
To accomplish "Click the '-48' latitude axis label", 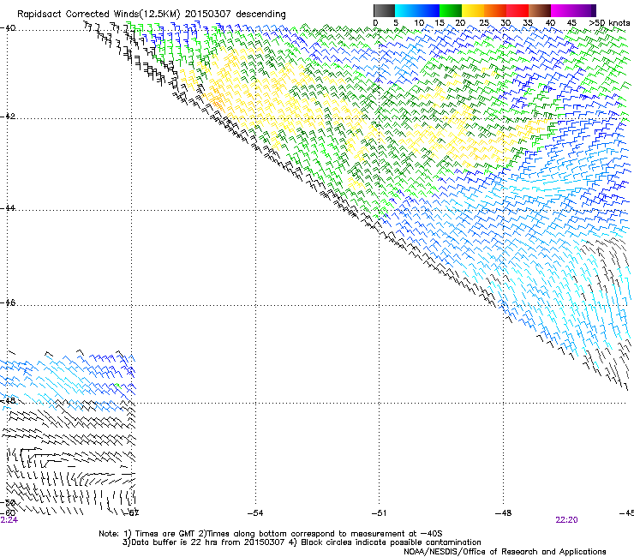I will pos(8,400).
